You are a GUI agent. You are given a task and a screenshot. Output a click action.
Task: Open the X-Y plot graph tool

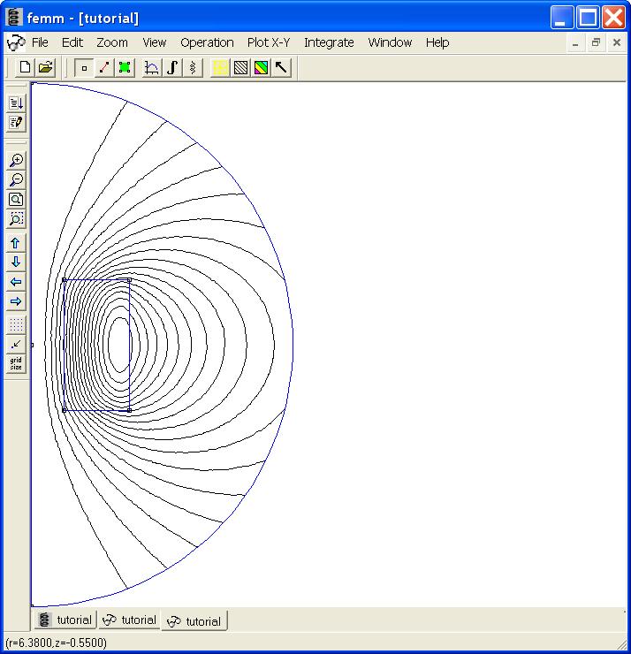pyautogui.click(x=151, y=67)
